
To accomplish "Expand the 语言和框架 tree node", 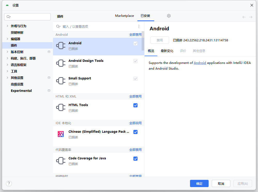I will coord(7,65).
